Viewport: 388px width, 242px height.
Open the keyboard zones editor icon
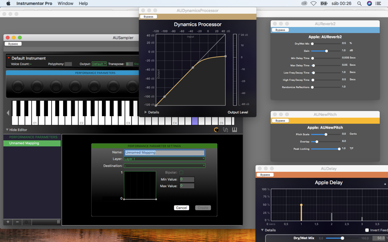(x=235, y=130)
